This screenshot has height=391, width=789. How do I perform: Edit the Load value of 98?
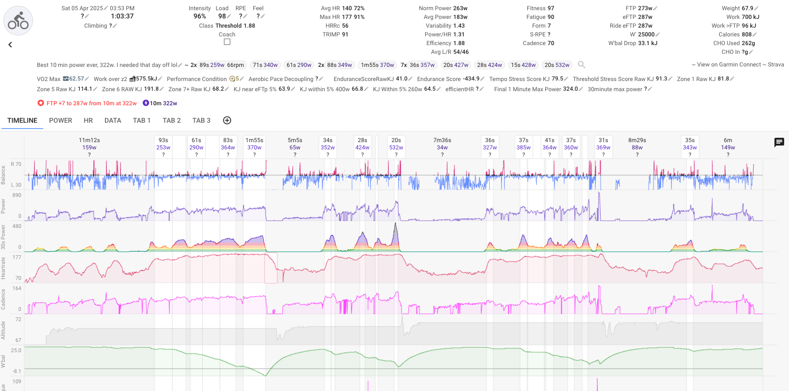[x=229, y=16]
